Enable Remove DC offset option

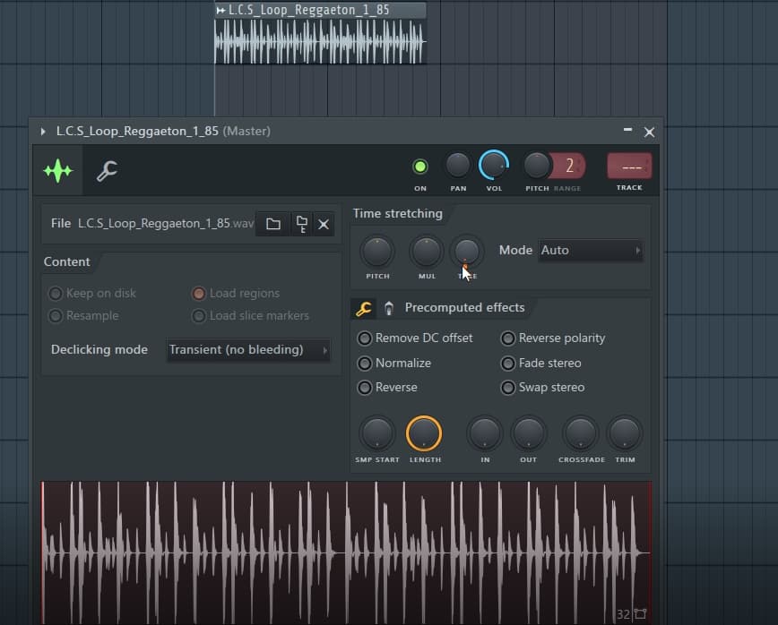[x=365, y=338]
